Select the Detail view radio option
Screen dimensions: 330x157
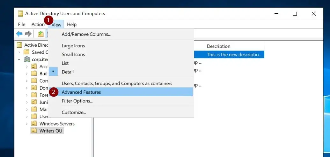tap(121, 72)
